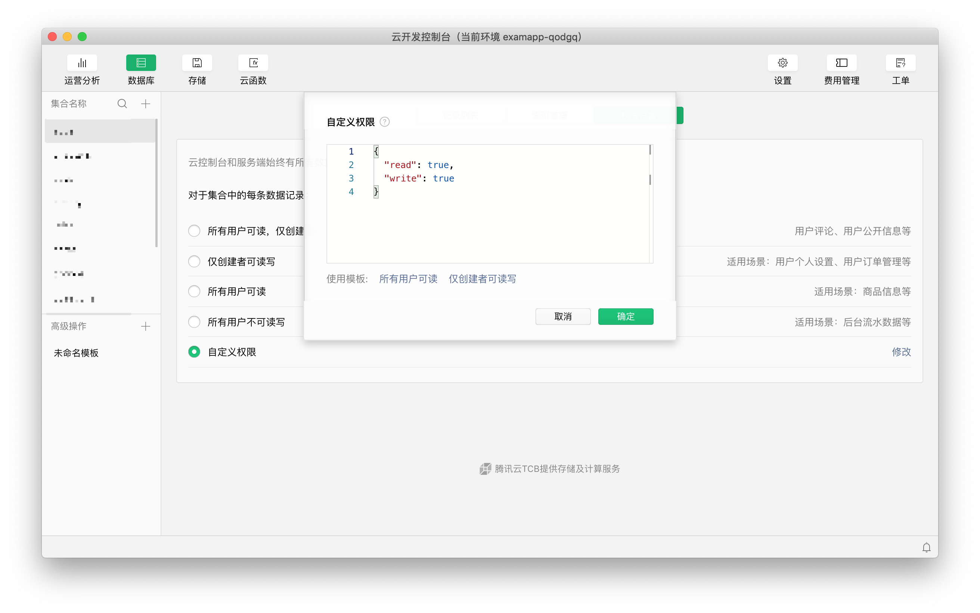Open the 存储 storage icon

197,63
